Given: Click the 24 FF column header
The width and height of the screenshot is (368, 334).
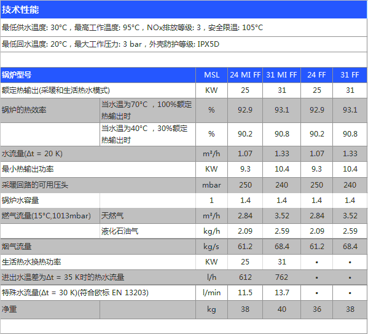Looking at the screenshot, I should click(316, 75).
